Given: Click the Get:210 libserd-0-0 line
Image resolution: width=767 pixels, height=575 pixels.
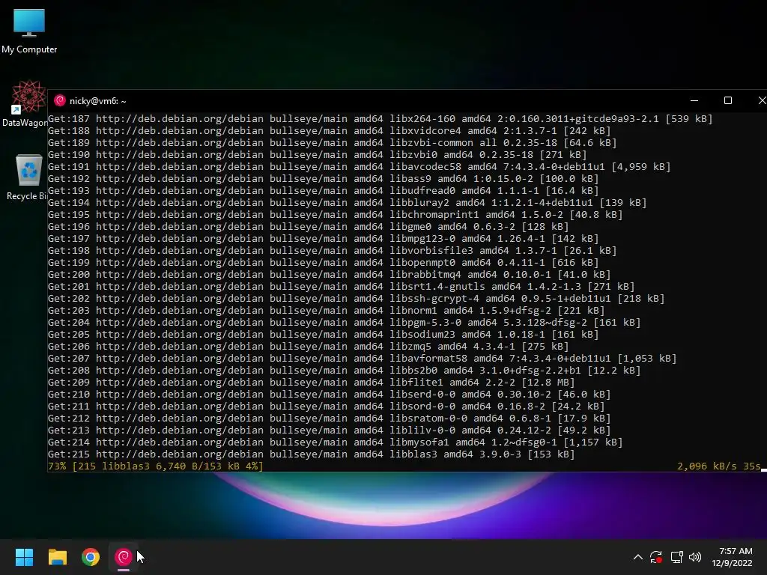Looking at the screenshot, I should (x=330, y=394).
